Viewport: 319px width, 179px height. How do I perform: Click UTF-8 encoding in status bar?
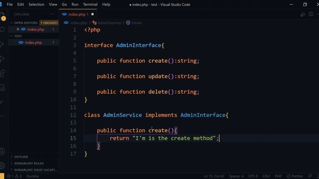click(x=253, y=176)
